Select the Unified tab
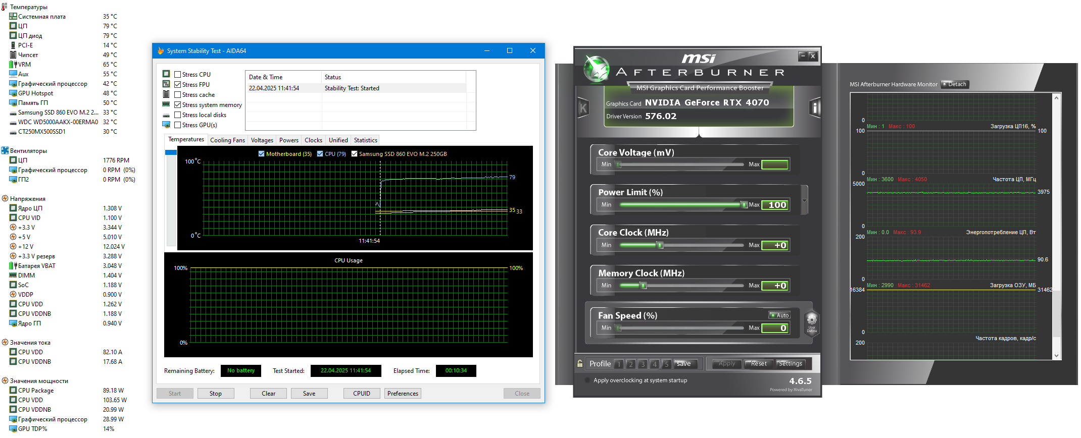The height and width of the screenshot is (438, 1081). tap(338, 140)
